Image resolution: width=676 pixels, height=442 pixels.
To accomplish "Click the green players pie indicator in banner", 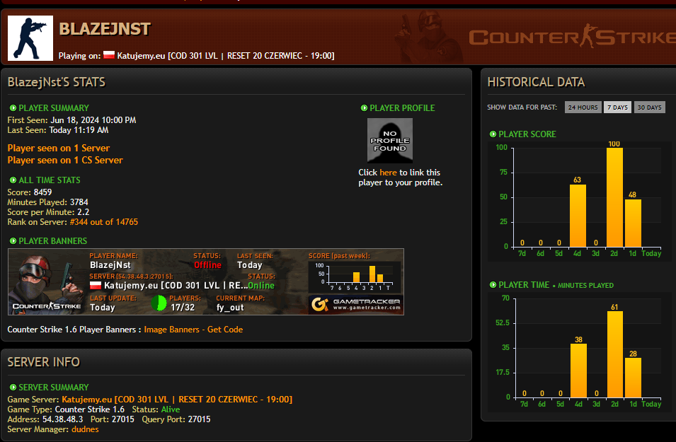I will (x=159, y=303).
